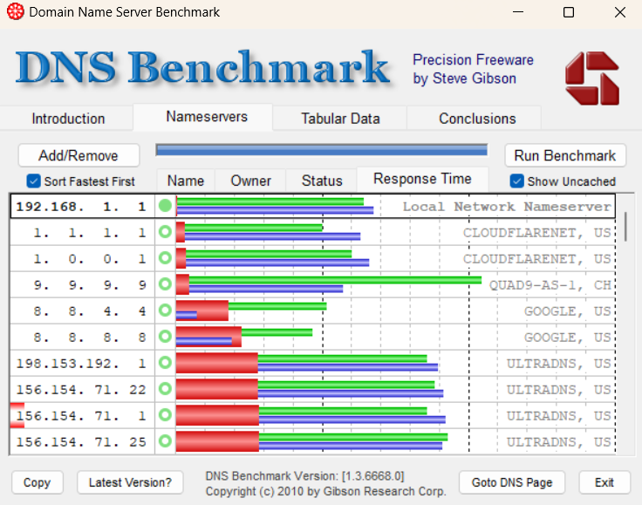Click the response bars for 8.8.4.4
The width and height of the screenshot is (642, 505).
tap(251, 311)
